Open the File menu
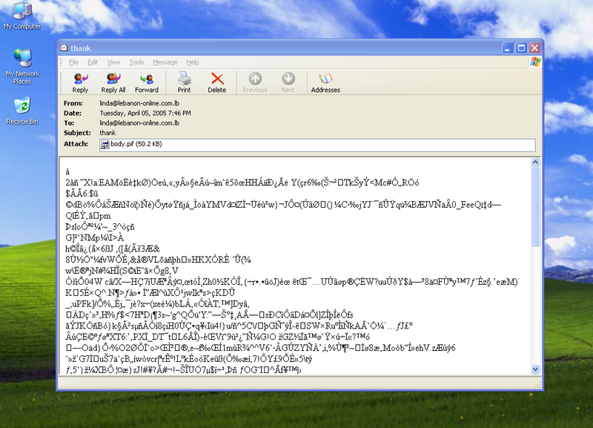593x428 pixels. click(x=73, y=62)
